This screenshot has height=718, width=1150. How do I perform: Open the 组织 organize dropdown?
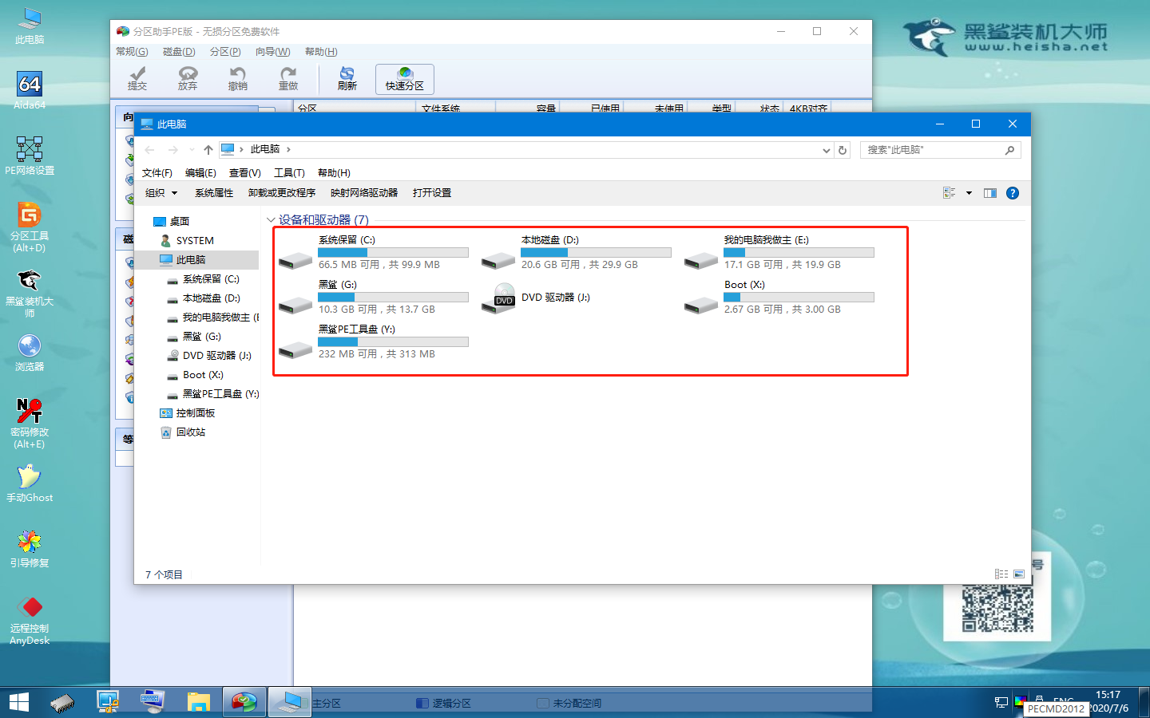(x=161, y=193)
